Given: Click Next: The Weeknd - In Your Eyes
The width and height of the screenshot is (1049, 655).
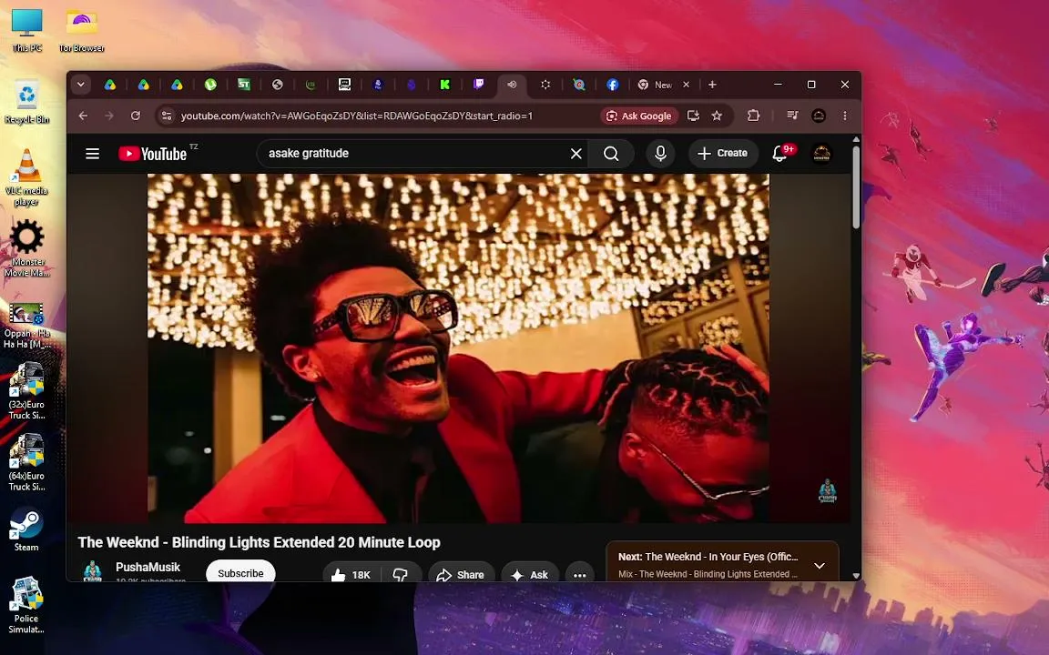Looking at the screenshot, I should coord(708,557).
